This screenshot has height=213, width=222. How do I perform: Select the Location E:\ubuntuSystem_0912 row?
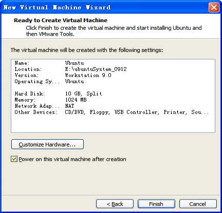pyautogui.click(x=113, y=69)
